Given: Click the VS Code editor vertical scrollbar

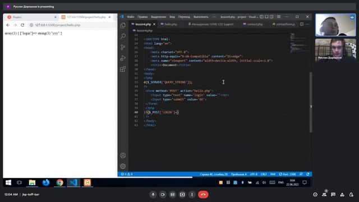Looking at the screenshot, I should 311,102.
